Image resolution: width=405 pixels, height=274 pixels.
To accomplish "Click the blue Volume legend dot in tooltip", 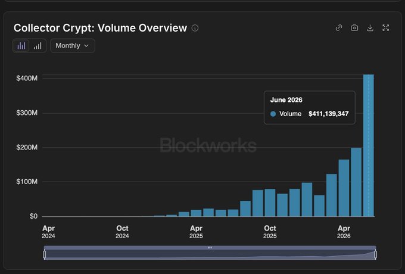I will 273,114.
